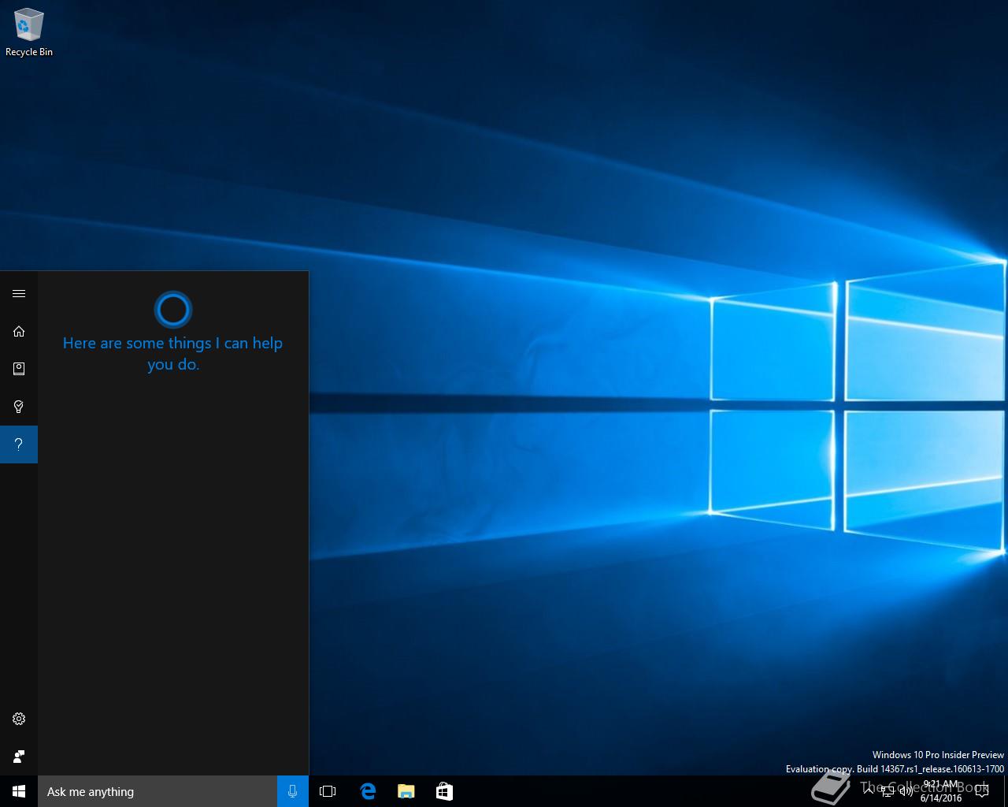The image size is (1008, 807).
Task: Launch Microsoft Edge from taskbar
Action: [367, 791]
